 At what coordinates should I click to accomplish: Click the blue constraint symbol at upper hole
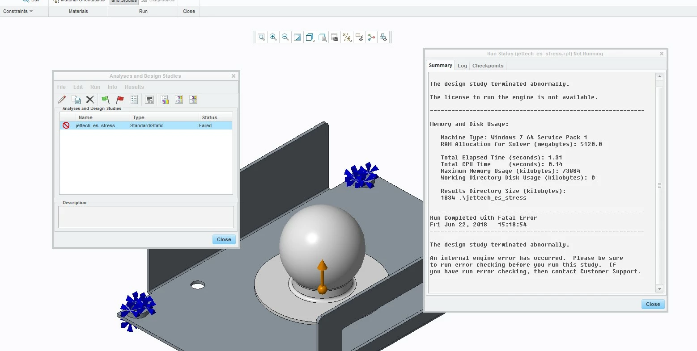tap(361, 175)
